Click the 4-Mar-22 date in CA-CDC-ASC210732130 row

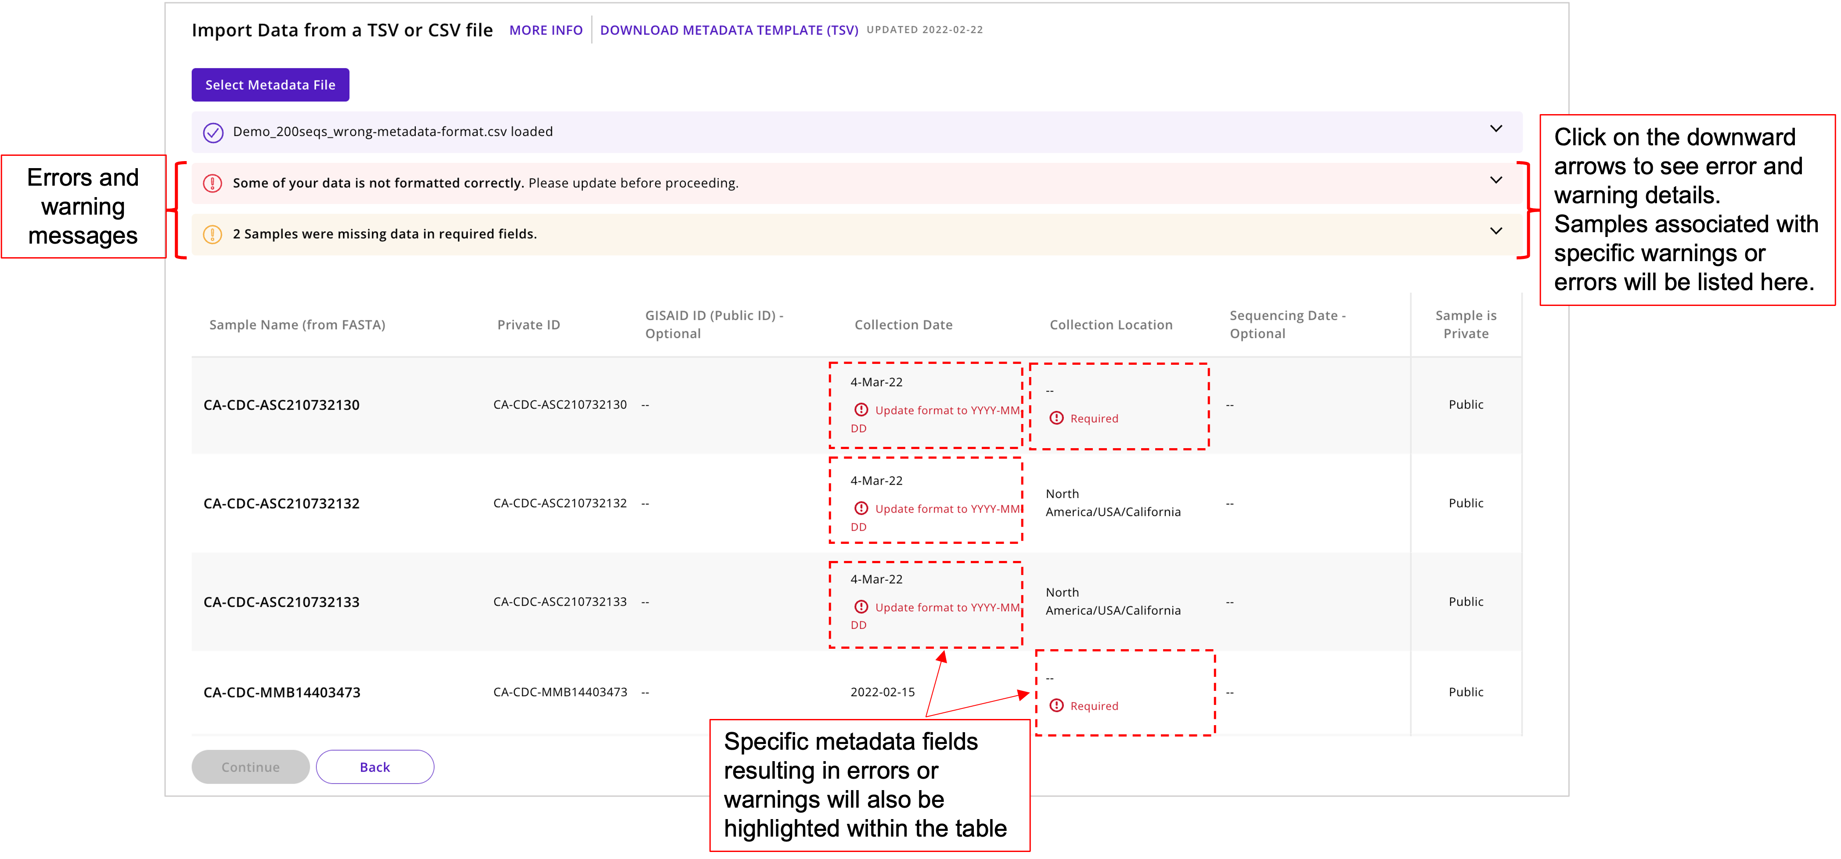point(876,382)
